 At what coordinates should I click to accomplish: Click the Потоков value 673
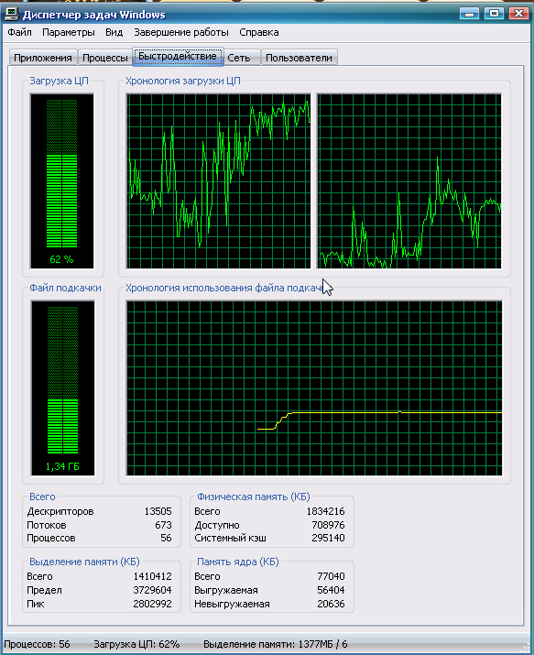coord(163,525)
